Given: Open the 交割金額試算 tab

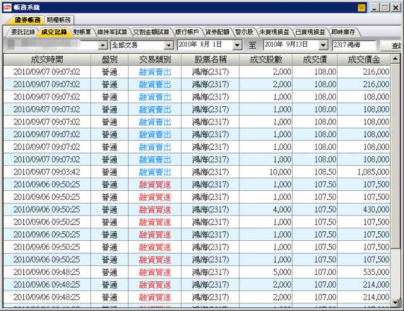Looking at the screenshot, I should [151, 32].
